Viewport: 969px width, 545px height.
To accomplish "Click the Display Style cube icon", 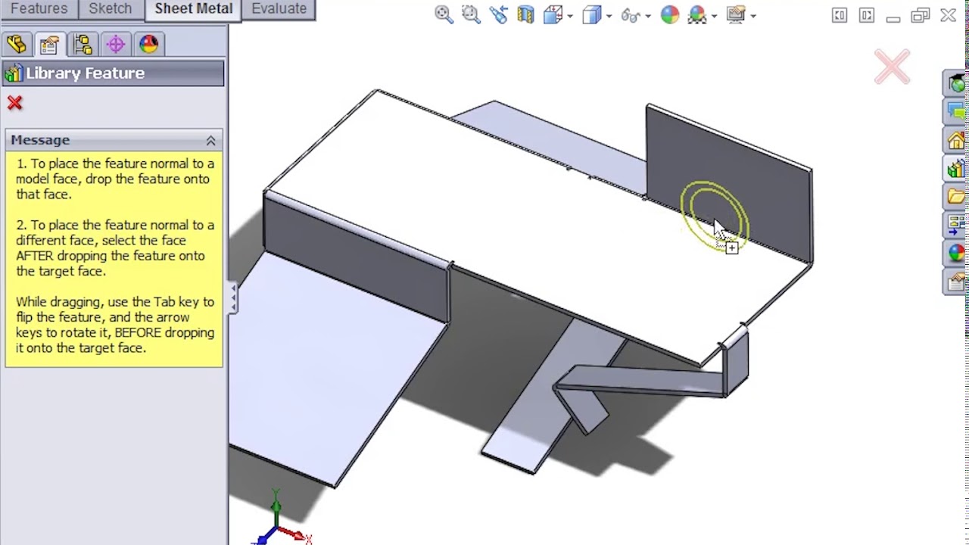I will point(591,14).
